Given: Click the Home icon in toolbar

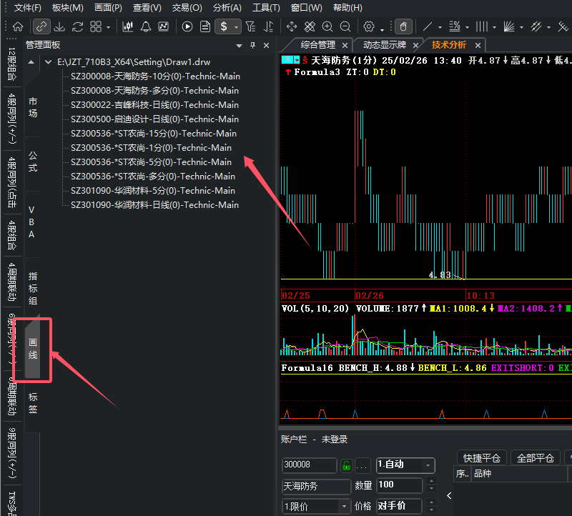Looking at the screenshot, I should pos(18,26).
